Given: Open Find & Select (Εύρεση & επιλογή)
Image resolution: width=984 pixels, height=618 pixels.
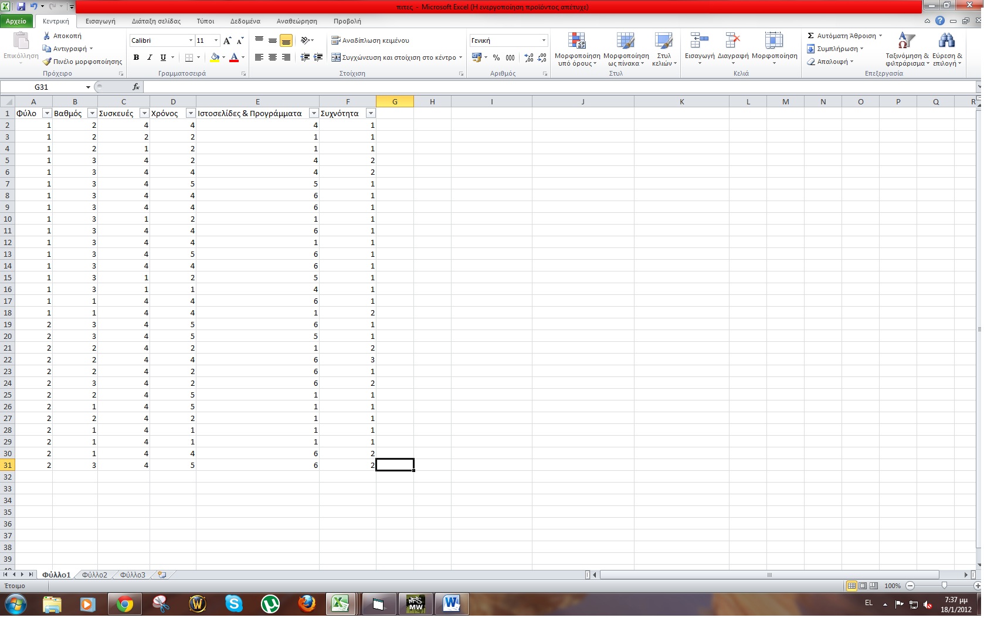Looking at the screenshot, I should tap(947, 49).
